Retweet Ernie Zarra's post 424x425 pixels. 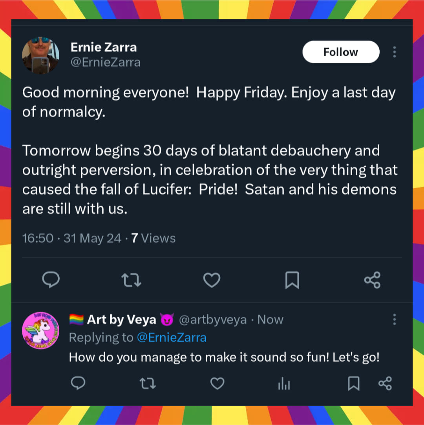click(x=131, y=280)
